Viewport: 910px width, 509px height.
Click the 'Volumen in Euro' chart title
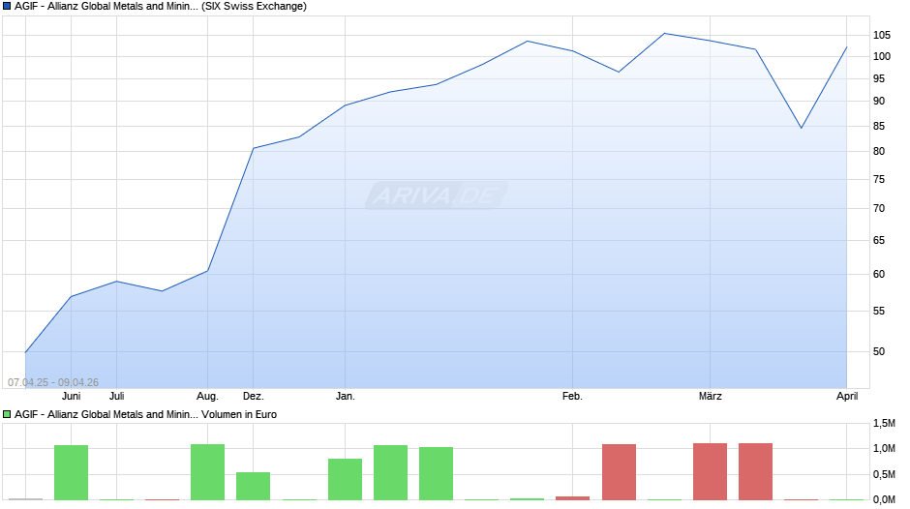click(239, 414)
